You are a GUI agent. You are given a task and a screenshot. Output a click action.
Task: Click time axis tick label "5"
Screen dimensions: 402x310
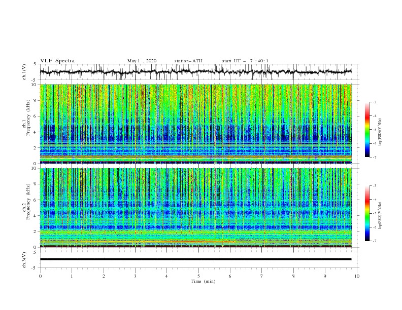198,276
